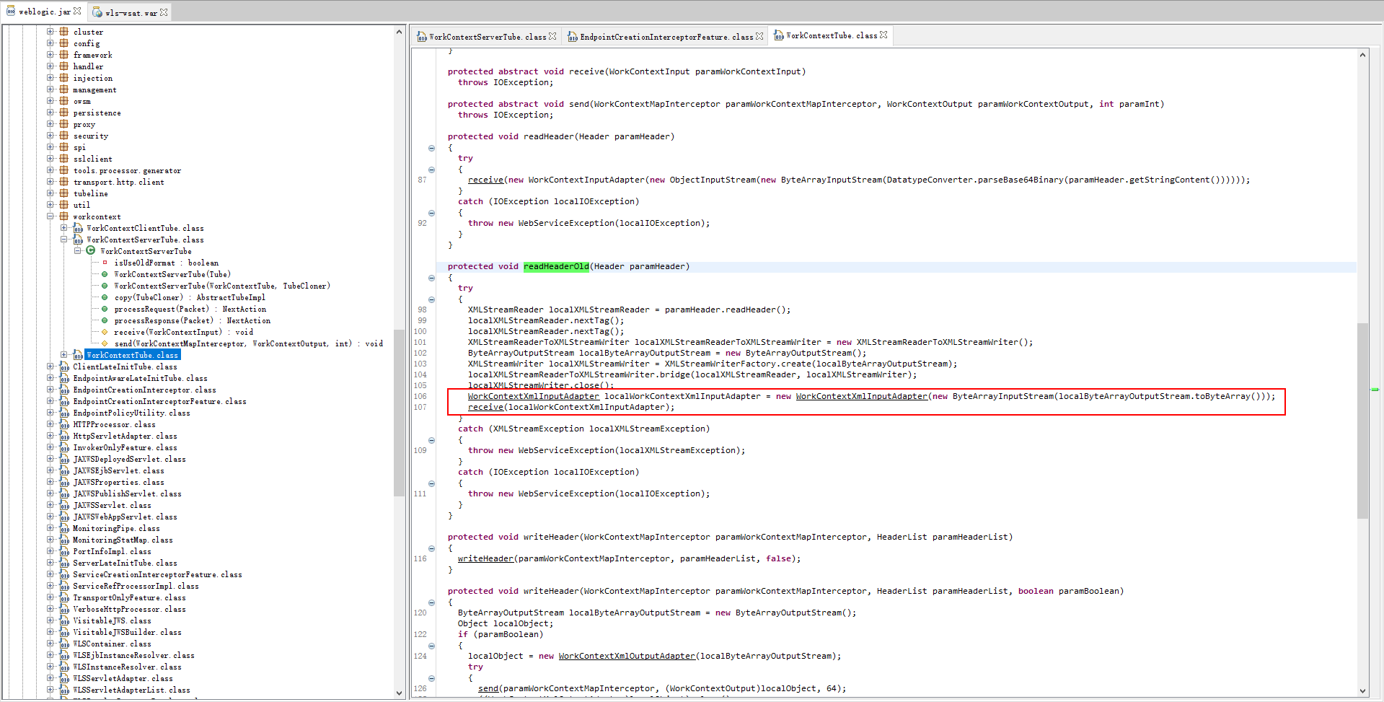Image resolution: width=1384 pixels, height=702 pixels.
Task: Expand the tubeline package node
Action: (x=50, y=193)
